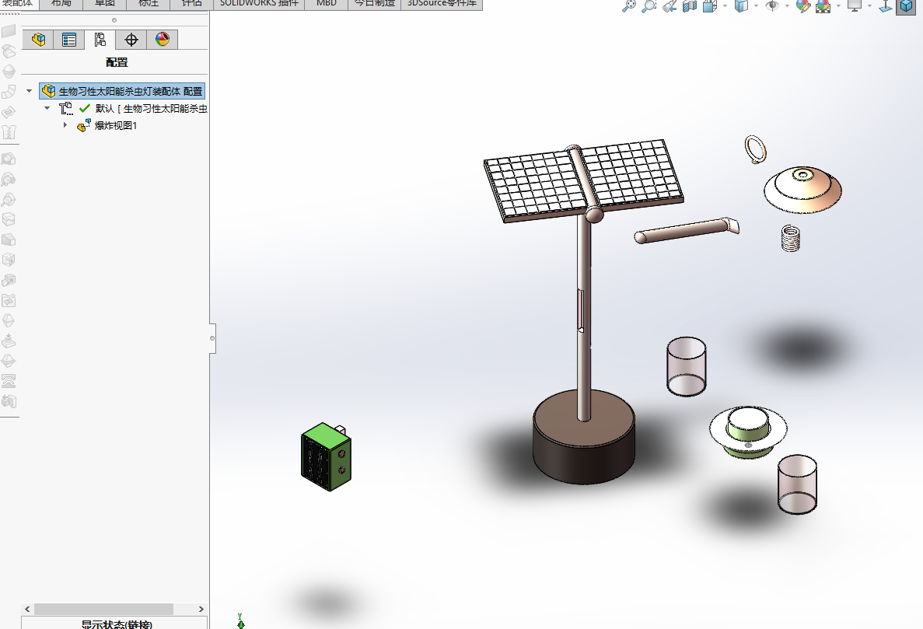Click the Zoom to Fit magnifier icon

point(629,6)
